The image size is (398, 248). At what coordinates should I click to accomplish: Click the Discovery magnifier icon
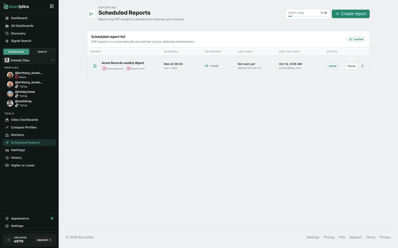7,33
